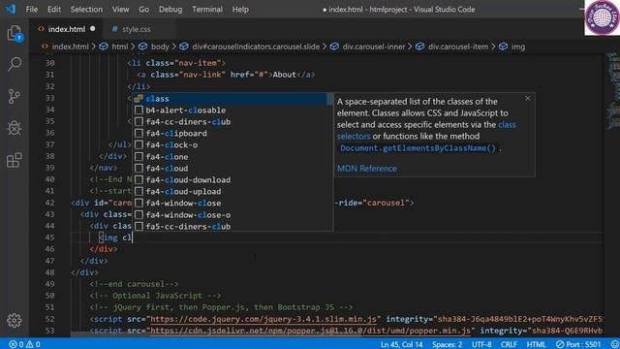Select the fa4-window-close suggestion
620x349 pixels.
[232, 203]
